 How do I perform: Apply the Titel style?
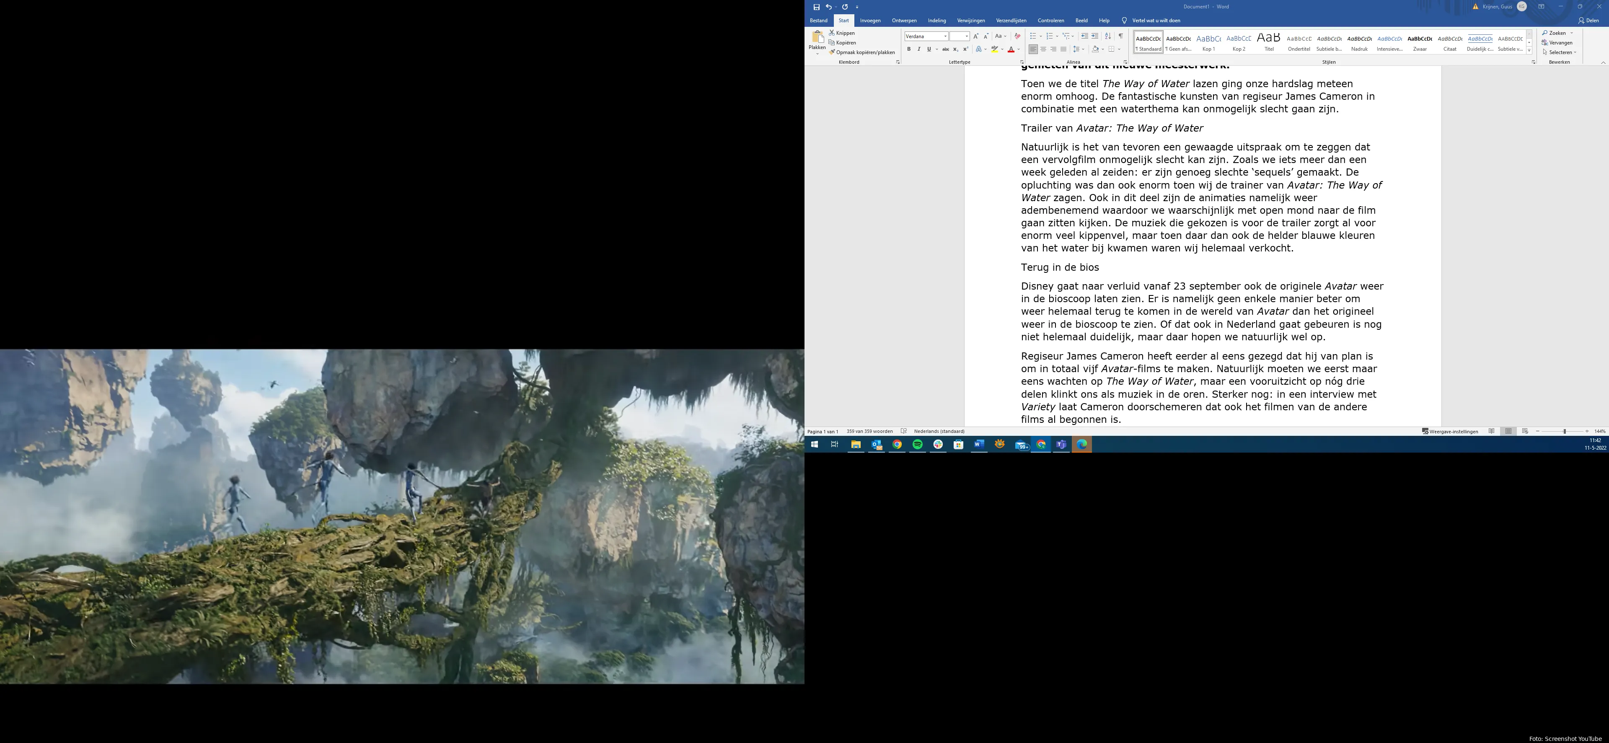tap(1269, 42)
